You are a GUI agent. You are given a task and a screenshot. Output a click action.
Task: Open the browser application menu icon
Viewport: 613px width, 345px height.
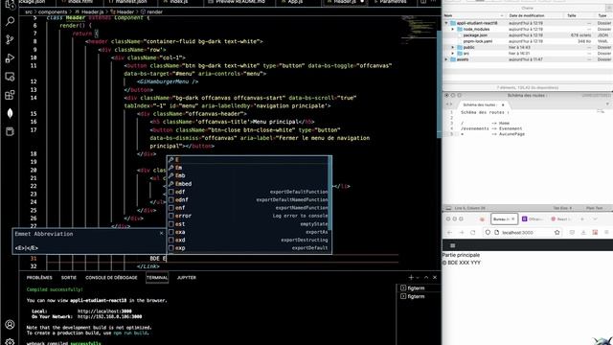coord(606,232)
